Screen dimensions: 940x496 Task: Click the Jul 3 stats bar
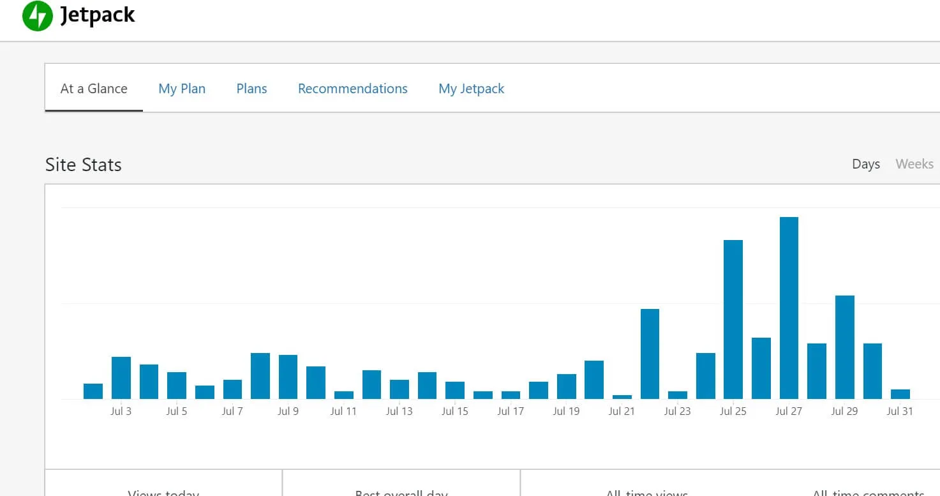(x=121, y=378)
